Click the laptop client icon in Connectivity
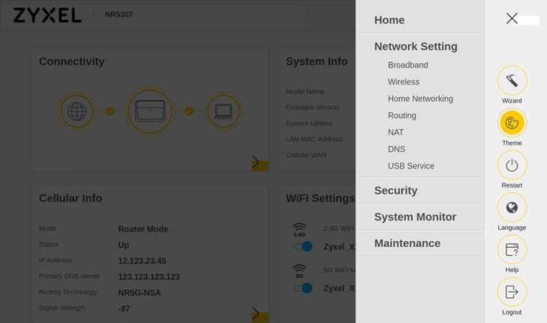Viewport: 547px width, 323px height. pyautogui.click(x=223, y=111)
